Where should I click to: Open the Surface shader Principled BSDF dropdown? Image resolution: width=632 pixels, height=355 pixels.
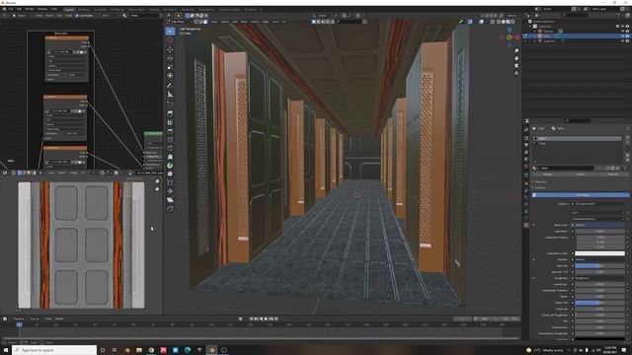point(598,204)
